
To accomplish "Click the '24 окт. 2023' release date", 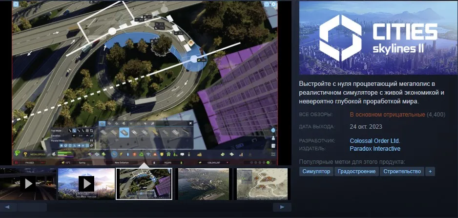I will [x=366, y=127].
